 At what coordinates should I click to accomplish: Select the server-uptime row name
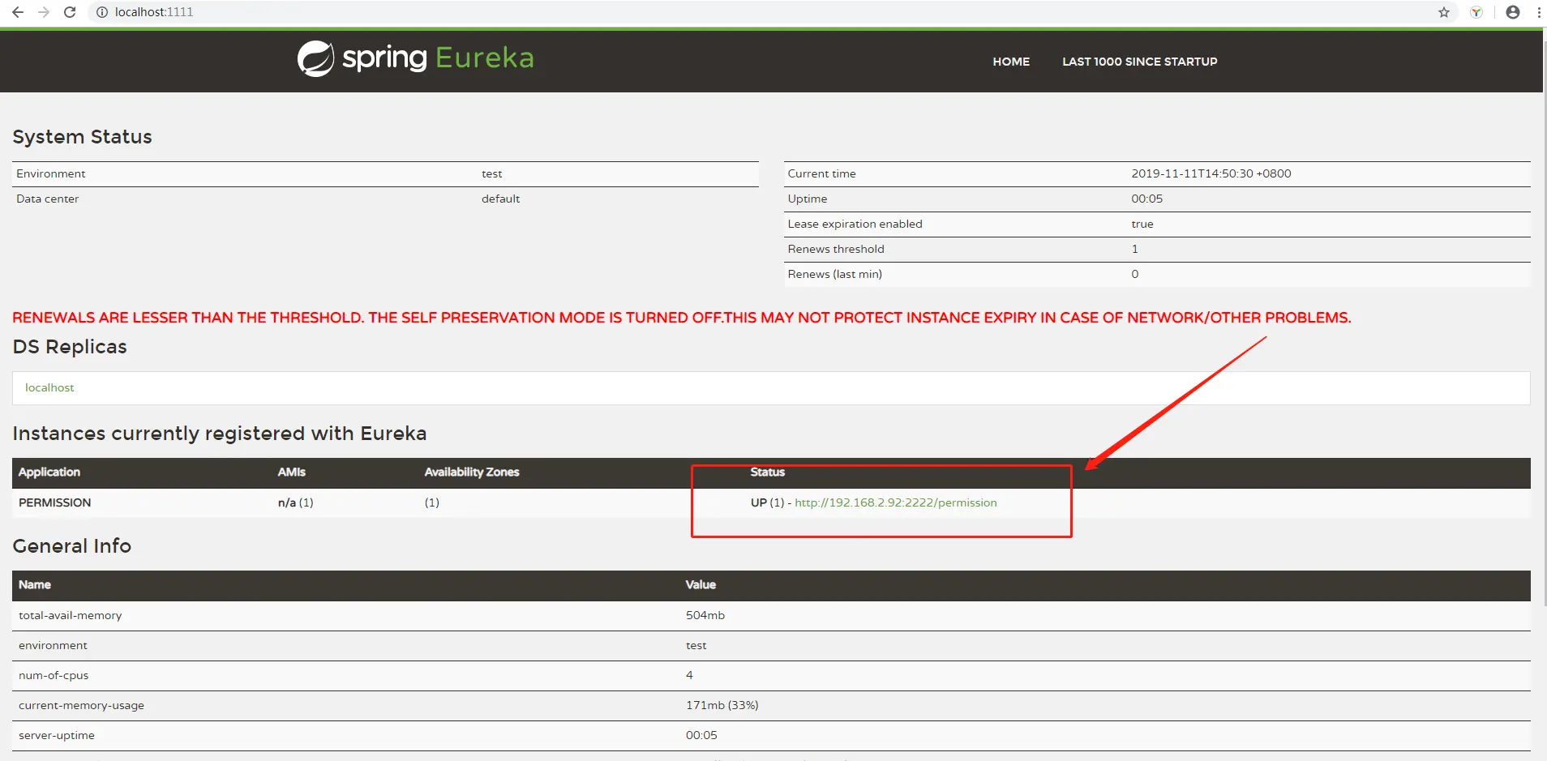coord(57,735)
